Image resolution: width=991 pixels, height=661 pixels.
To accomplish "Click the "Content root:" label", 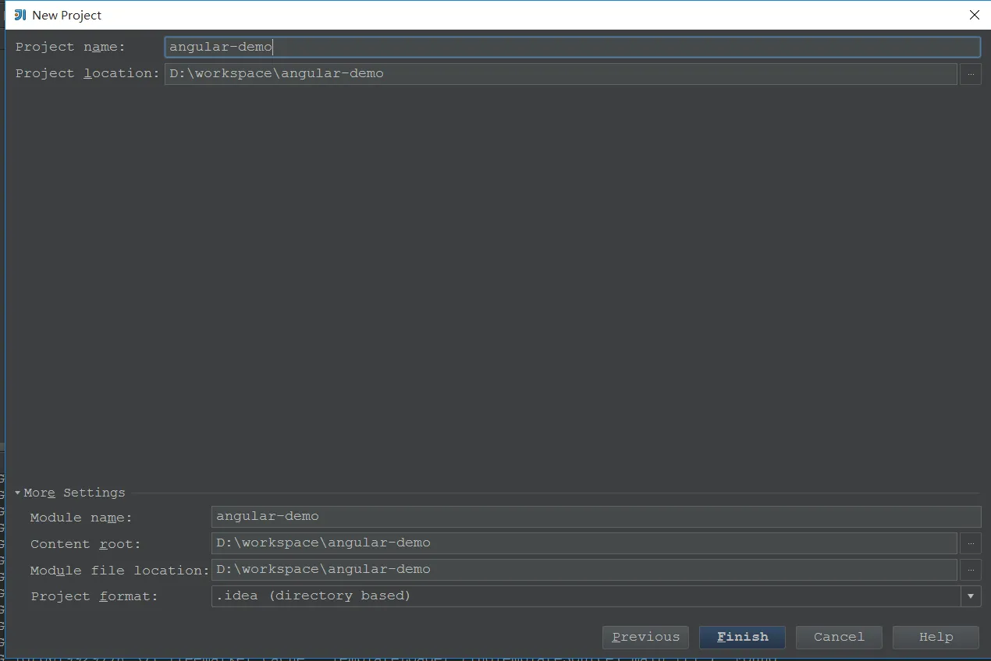I will [86, 544].
